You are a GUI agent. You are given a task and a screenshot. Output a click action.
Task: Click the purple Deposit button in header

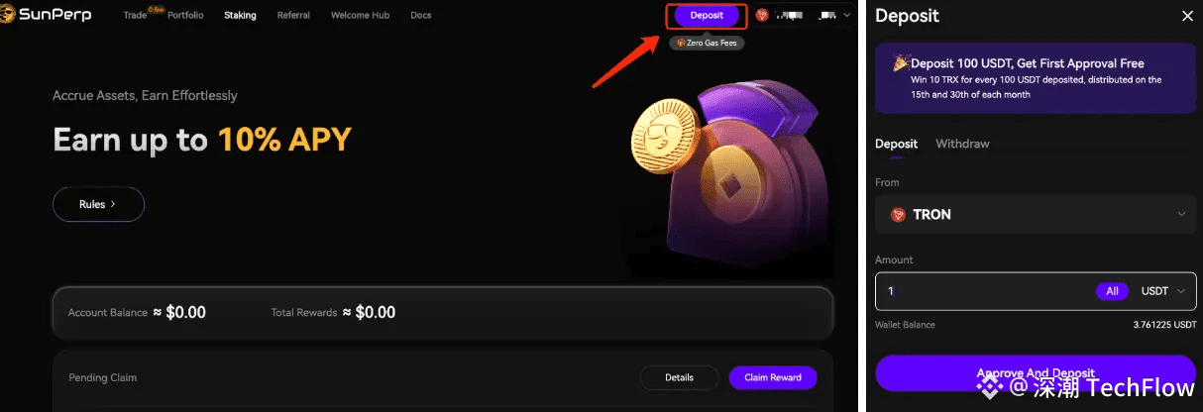click(x=707, y=15)
